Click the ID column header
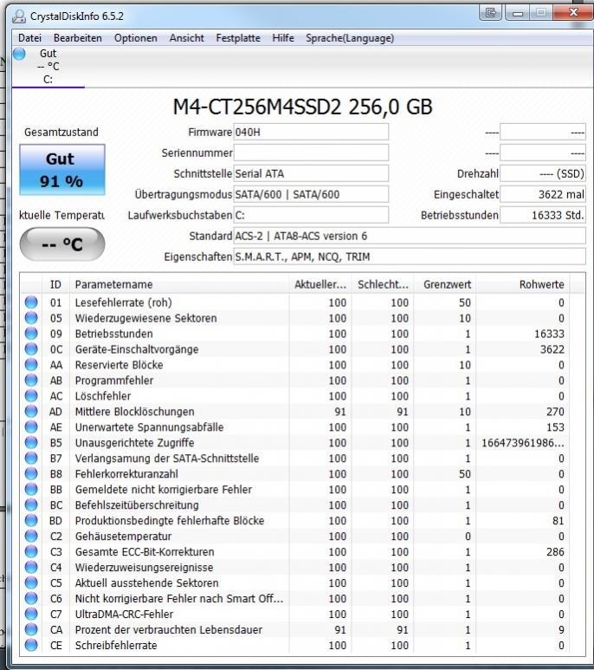Viewport: 594px width, 670px height. (x=55, y=284)
